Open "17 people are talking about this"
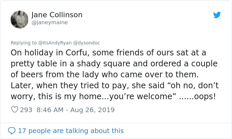The image size is (232, 139). click(71, 131)
